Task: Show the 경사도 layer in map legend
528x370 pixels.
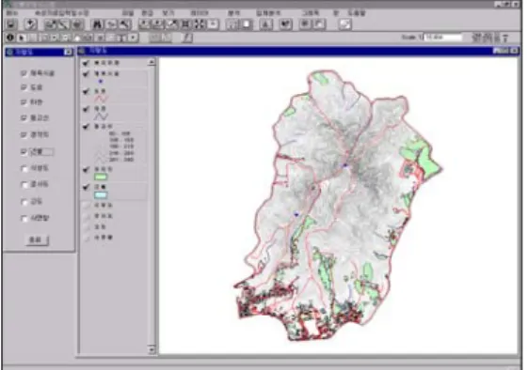Action: [x=87, y=216]
